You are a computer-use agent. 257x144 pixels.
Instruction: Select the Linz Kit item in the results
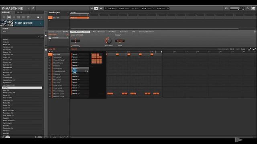(x=22, y=88)
